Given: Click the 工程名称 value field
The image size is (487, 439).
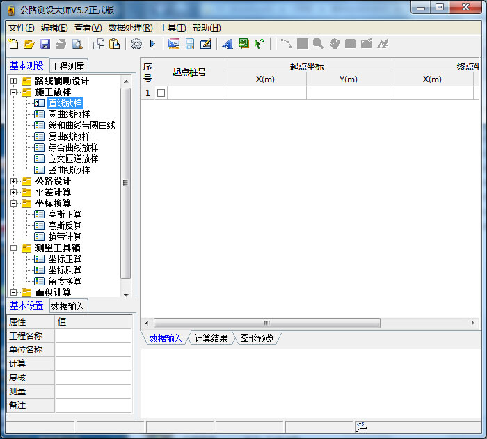Looking at the screenshot, I should pos(93,336).
